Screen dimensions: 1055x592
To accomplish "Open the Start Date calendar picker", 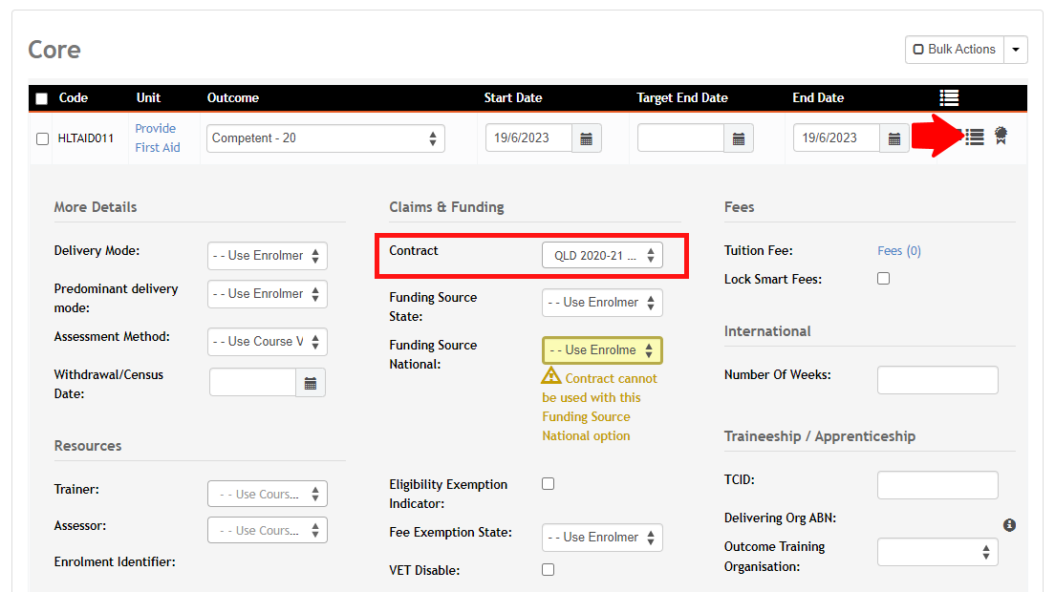I will [586, 138].
